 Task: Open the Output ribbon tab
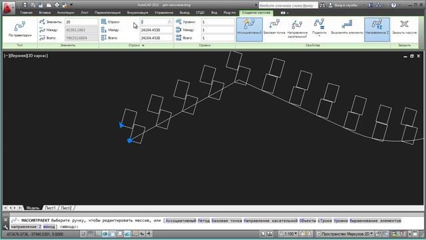coord(184,13)
